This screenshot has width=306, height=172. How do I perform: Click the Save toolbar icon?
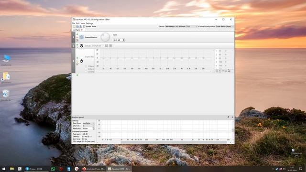[81, 26]
